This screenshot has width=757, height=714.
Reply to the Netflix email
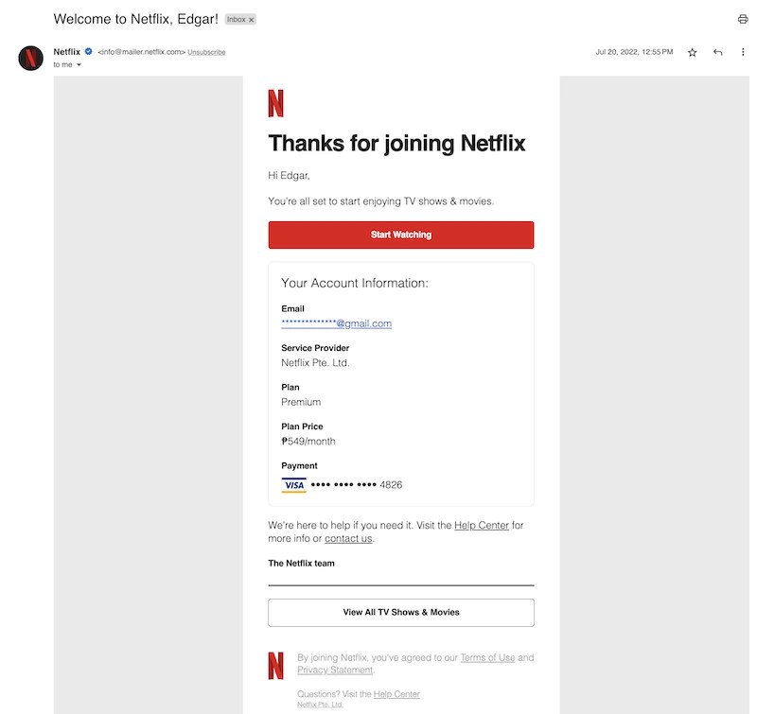click(x=717, y=52)
